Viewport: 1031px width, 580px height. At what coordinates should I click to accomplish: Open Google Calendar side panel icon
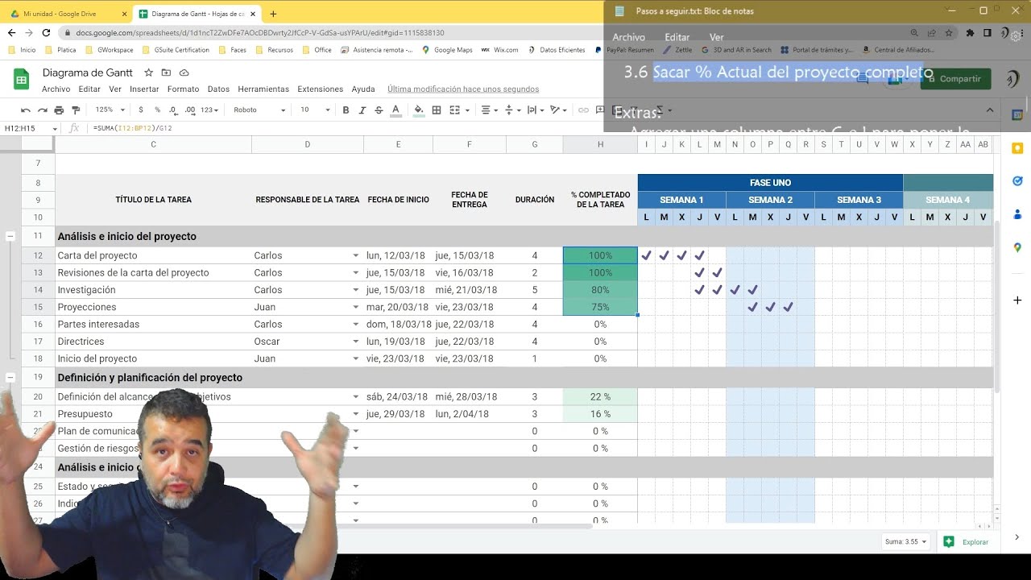1017,115
